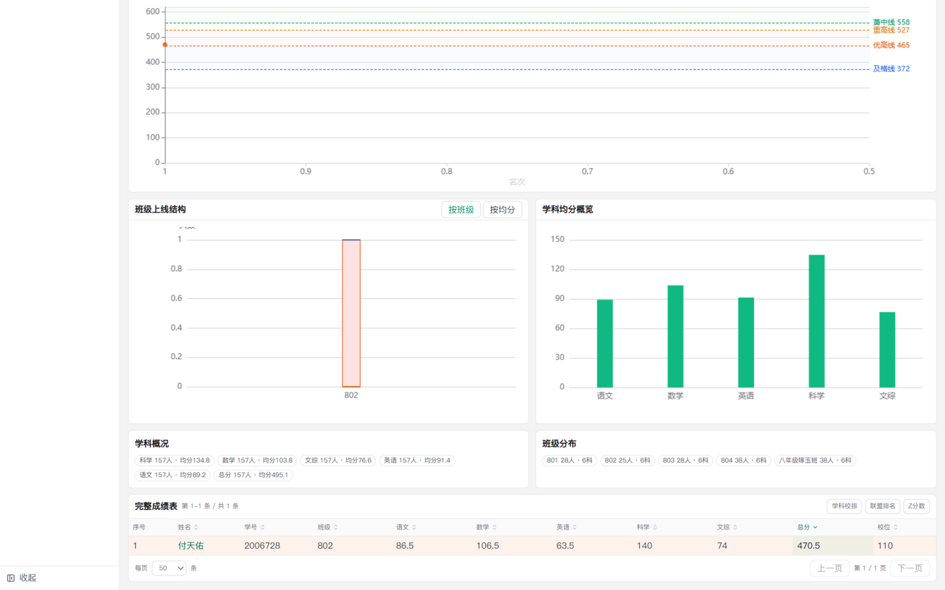This screenshot has width=945, height=590.
Task: Sort table by 英语 column arrows
Action: pyautogui.click(x=574, y=527)
